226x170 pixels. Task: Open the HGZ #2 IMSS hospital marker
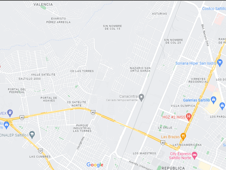[x=189, y=117]
